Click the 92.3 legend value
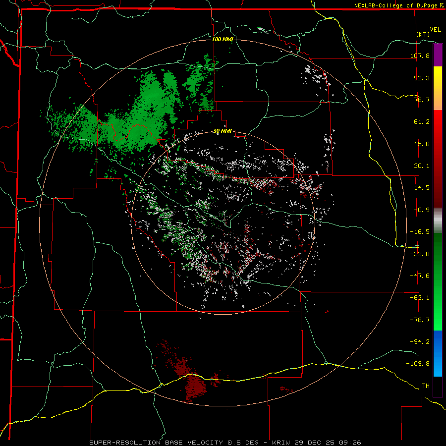 pos(422,78)
